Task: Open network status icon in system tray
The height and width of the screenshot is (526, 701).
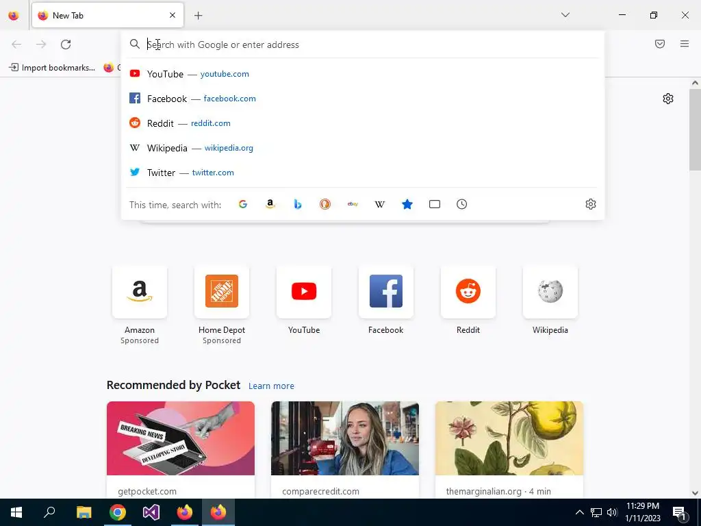Action: [596, 512]
